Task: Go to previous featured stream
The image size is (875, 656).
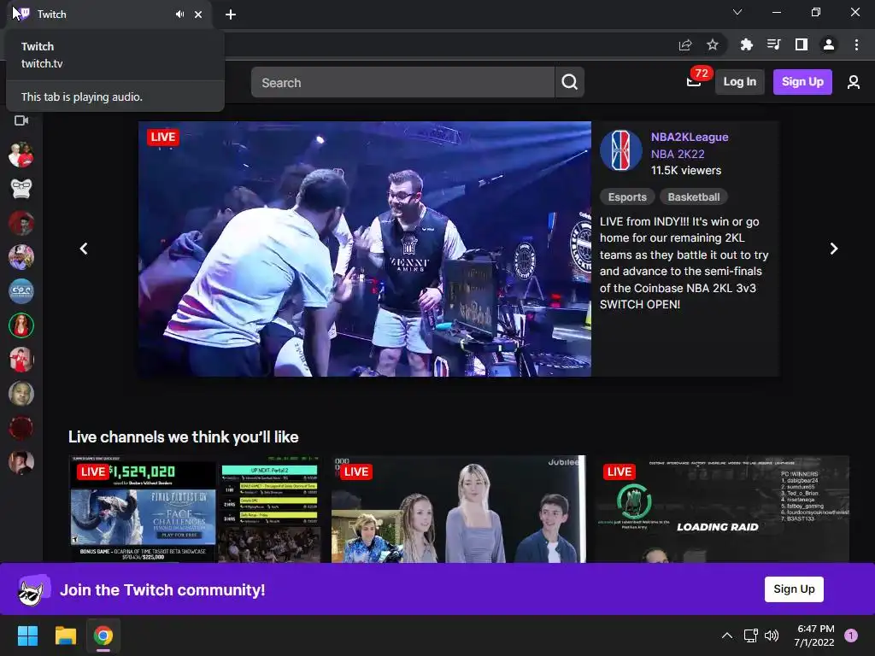Action: pos(84,249)
